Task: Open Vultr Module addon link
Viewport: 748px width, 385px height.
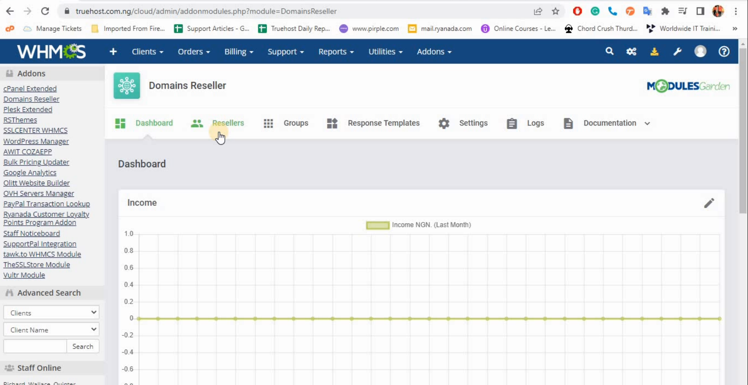Action: [x=24, y=275]
